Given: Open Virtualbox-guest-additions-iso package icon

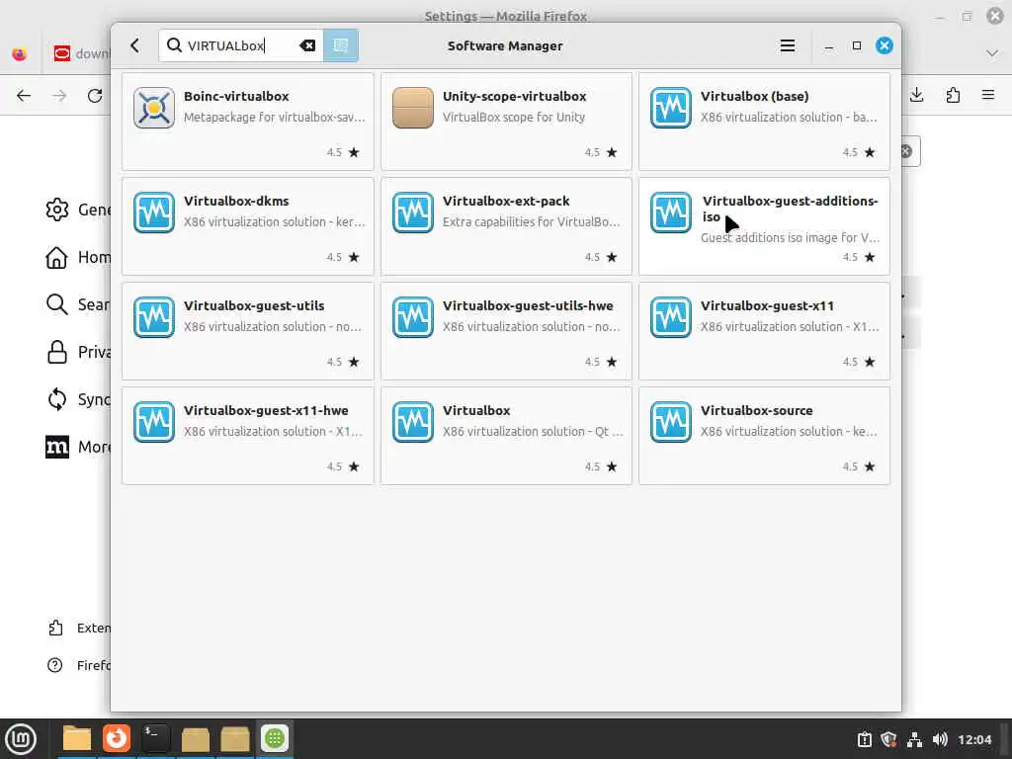Looking at the screenshot, I should click(x=671, y=212).
